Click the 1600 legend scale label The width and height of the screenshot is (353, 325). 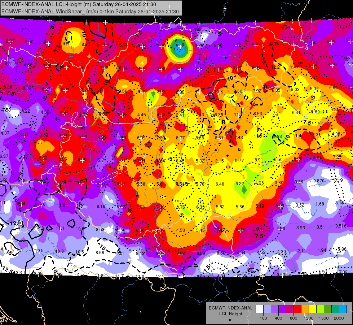click(324, 318)
